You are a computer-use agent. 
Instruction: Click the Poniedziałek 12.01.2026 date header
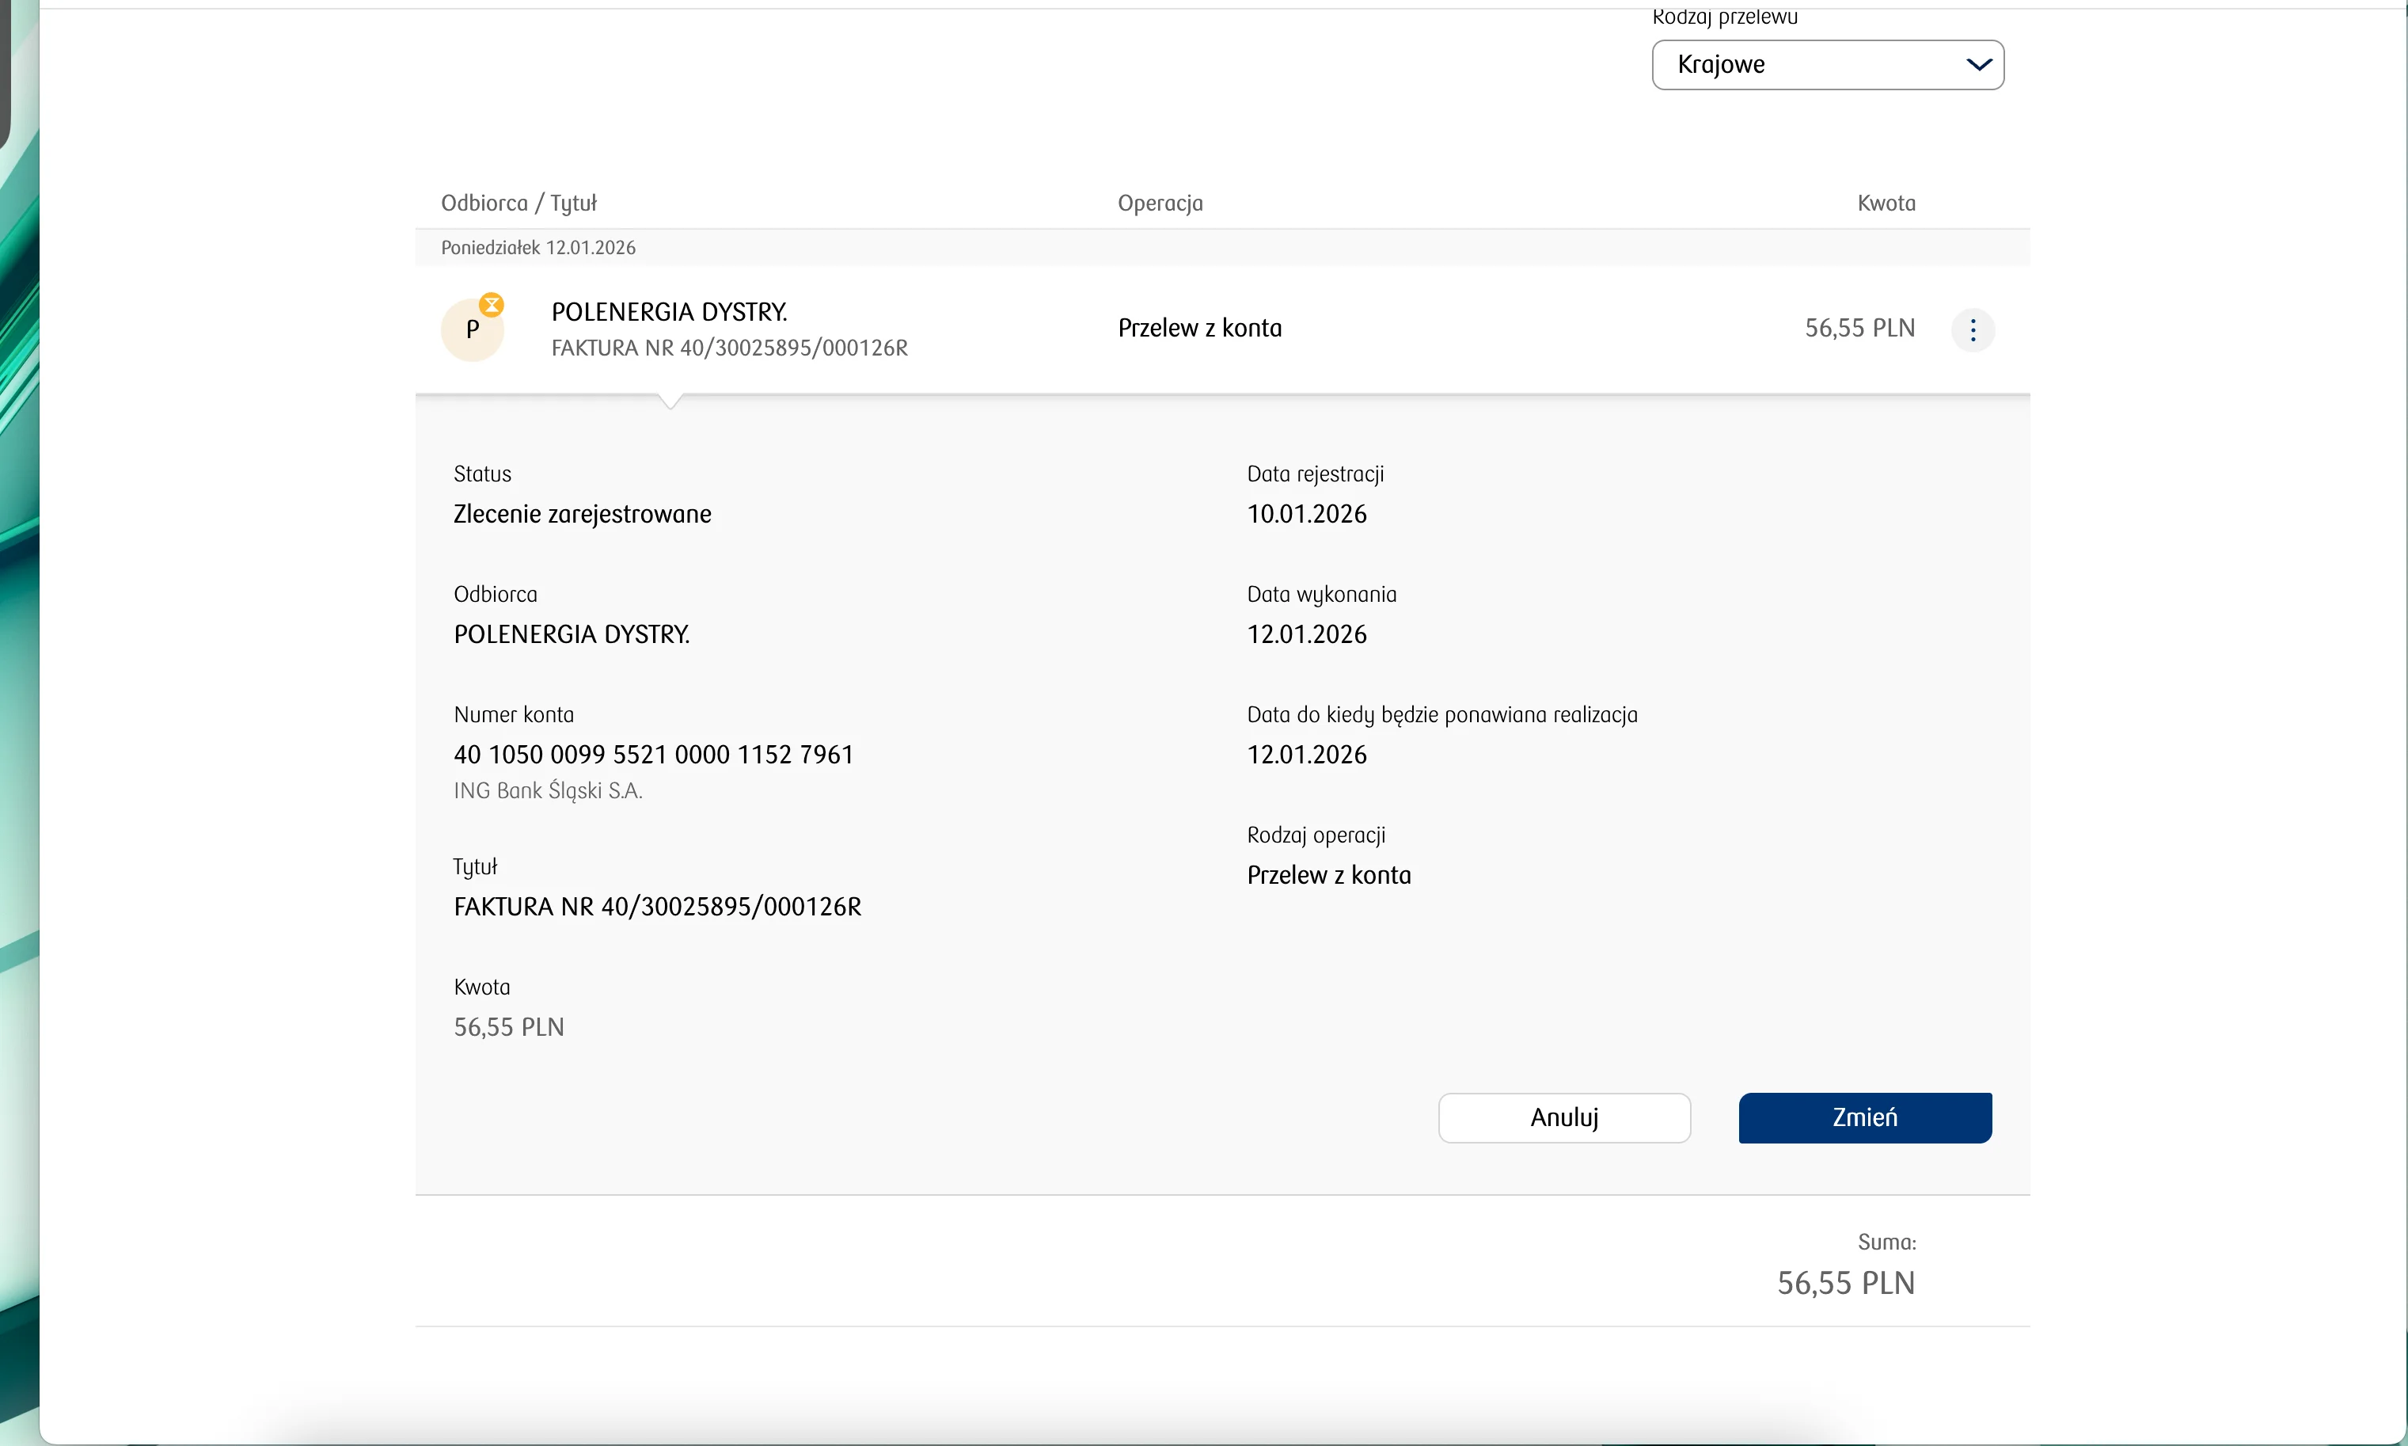pyautogui.click(x=538, y=248)
